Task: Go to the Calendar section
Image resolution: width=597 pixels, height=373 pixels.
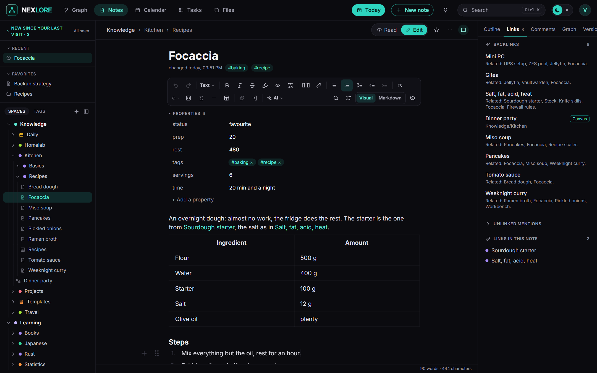Action: pyautogui.click(x=151, y=10)
